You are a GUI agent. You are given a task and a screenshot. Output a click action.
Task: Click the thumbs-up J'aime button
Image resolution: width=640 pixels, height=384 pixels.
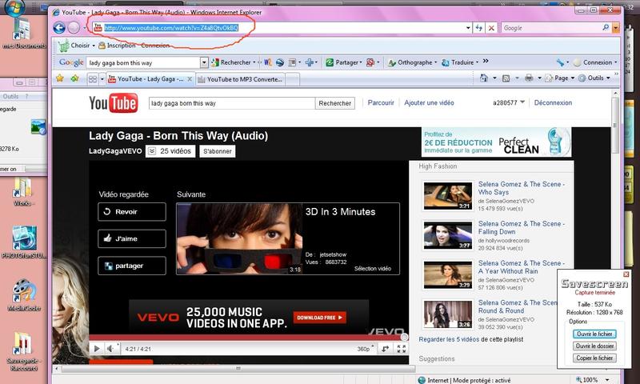[x=131, y=238]
